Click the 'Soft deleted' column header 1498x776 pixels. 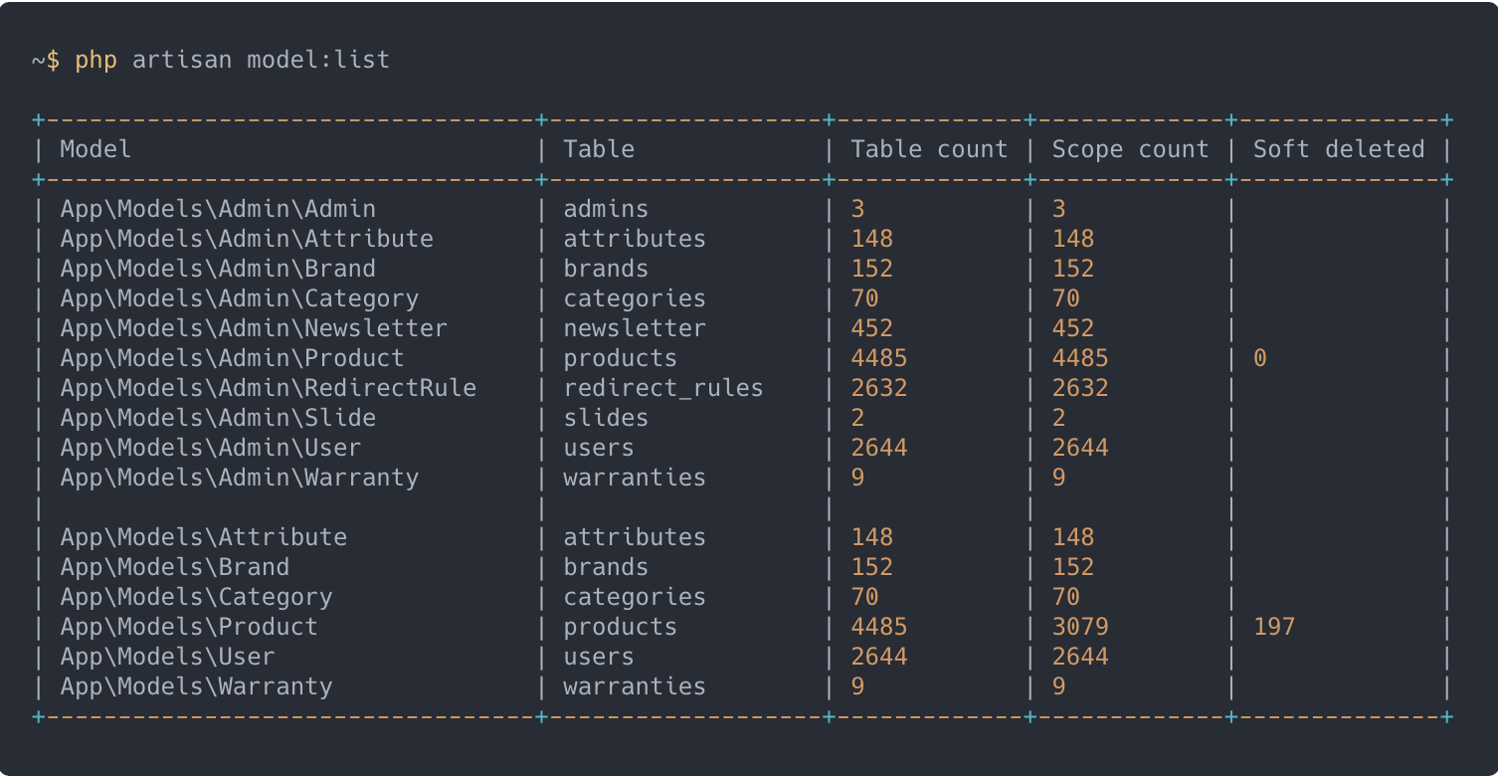1339,149
